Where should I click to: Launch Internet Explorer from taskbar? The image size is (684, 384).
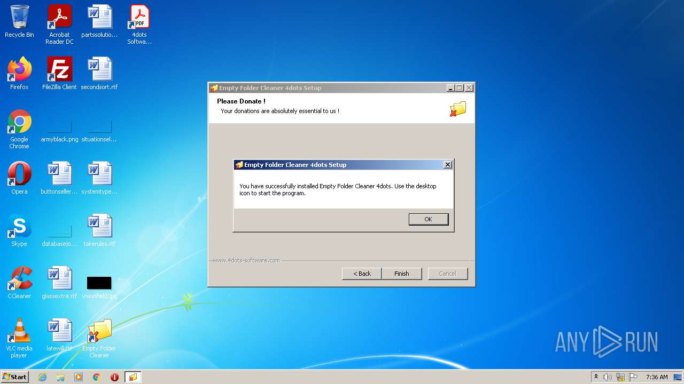42,377
